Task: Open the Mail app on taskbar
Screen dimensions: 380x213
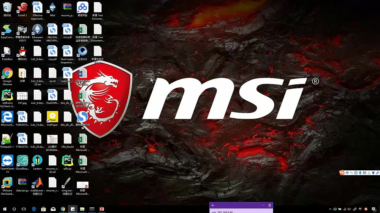Action: 53,209
